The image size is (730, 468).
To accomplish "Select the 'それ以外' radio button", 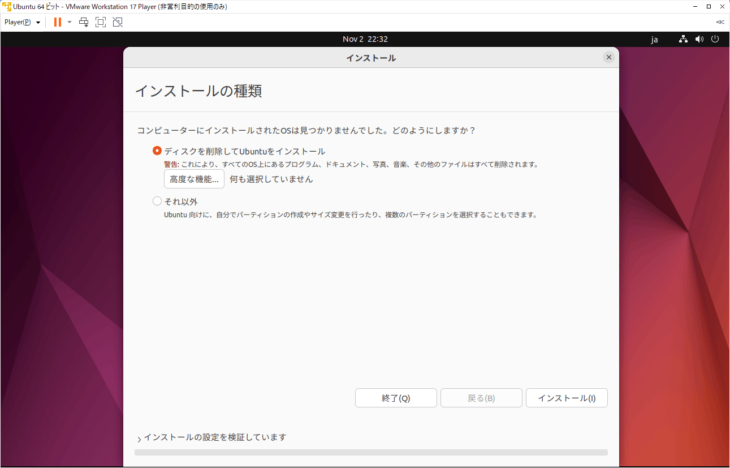I will [x=157, y=201].
